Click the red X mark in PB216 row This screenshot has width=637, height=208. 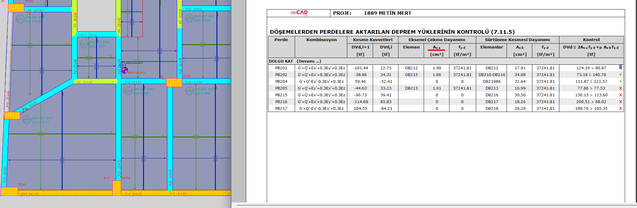click(620, 102)
